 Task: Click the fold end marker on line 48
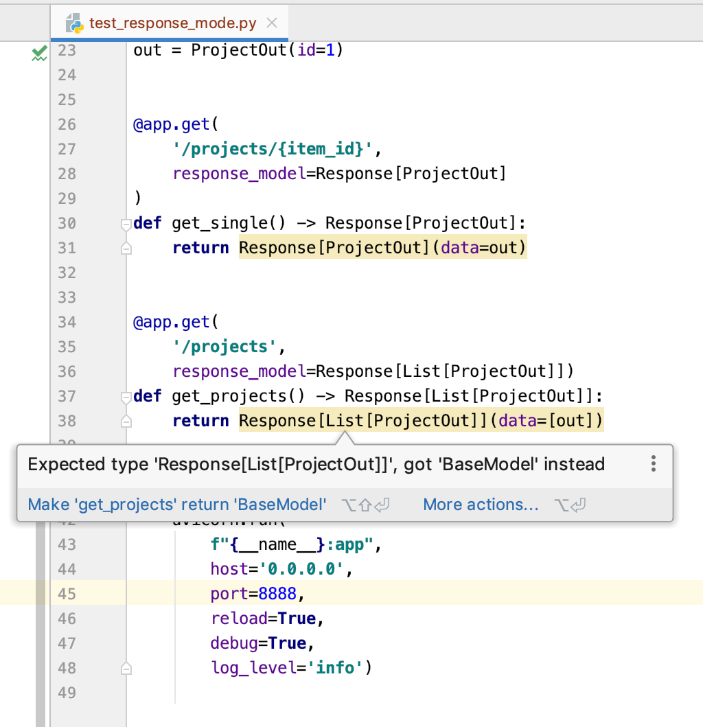pos(126,669)
